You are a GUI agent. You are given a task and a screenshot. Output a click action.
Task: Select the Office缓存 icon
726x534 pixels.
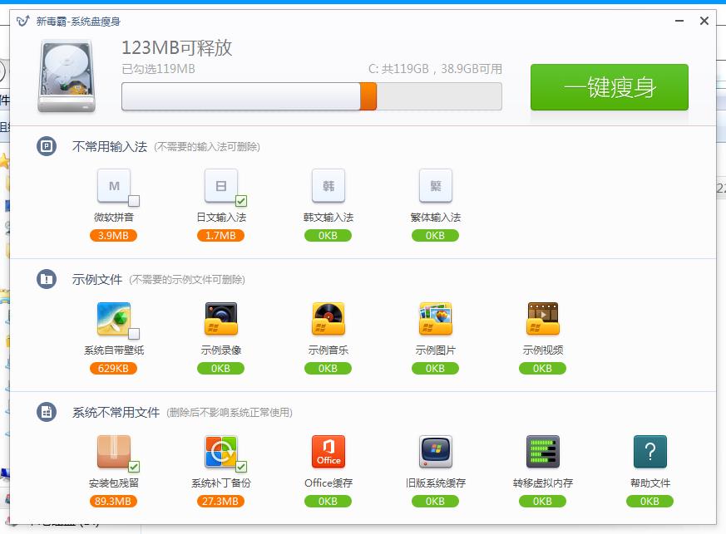(328, 452)
